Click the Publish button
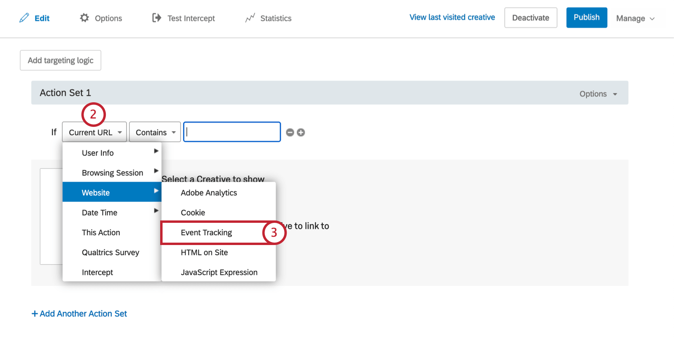Screen dimensions: 674x337 click(x=586, y=17)
